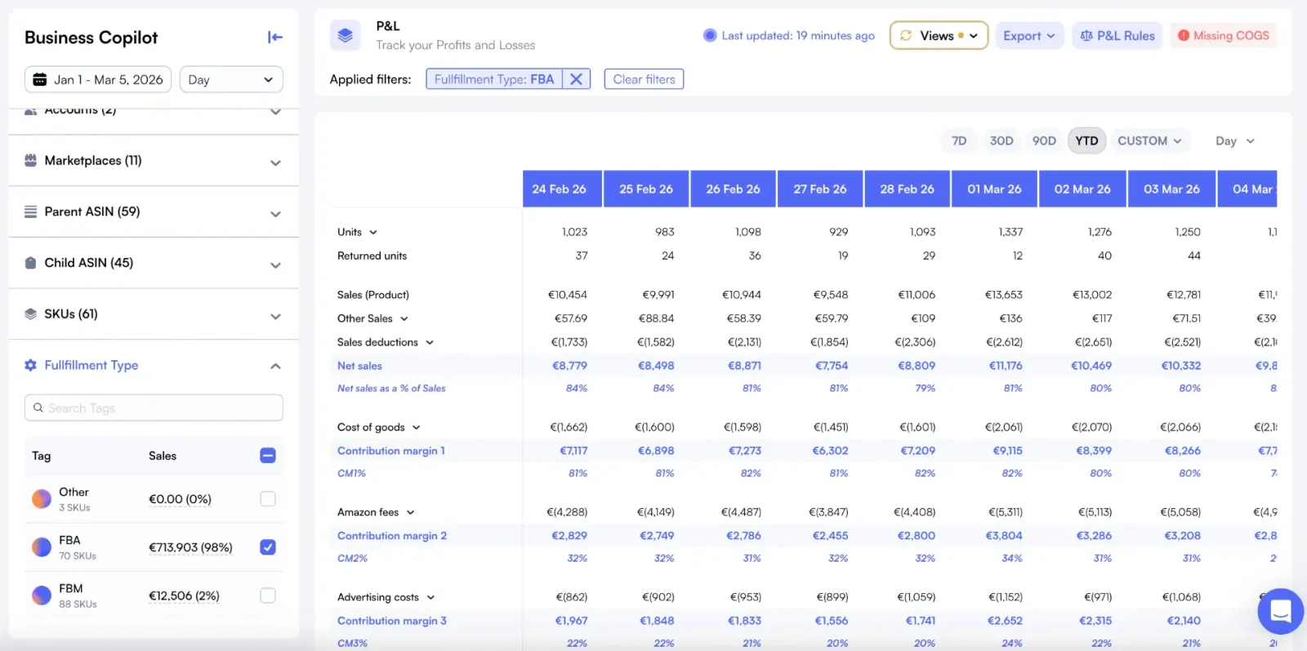1307x651 pixels.
Task: Open P&L Rules
Action: (x=1117, y=35)
